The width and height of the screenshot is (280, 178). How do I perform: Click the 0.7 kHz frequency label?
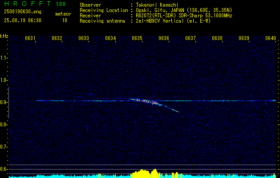4,147
